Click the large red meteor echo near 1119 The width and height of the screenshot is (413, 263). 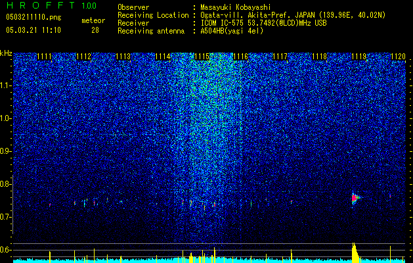[x=355, y=198]
